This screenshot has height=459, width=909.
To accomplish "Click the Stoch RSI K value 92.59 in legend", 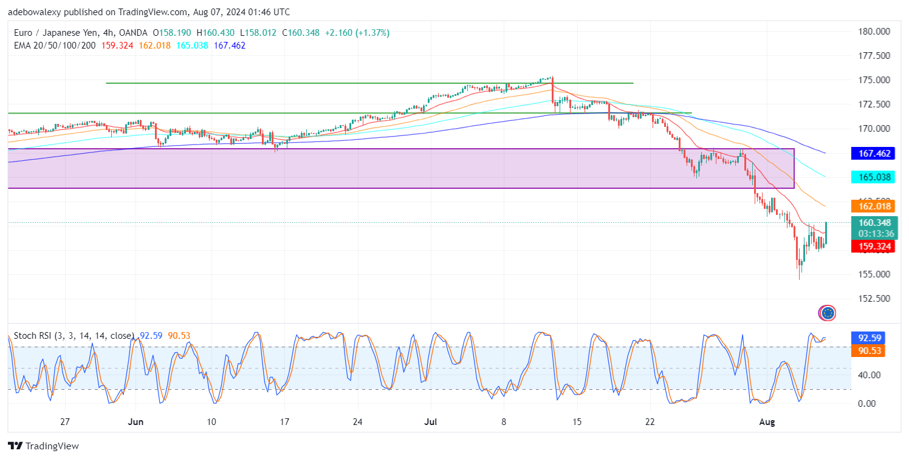I will pyautogui.click(x=151, y=335).
